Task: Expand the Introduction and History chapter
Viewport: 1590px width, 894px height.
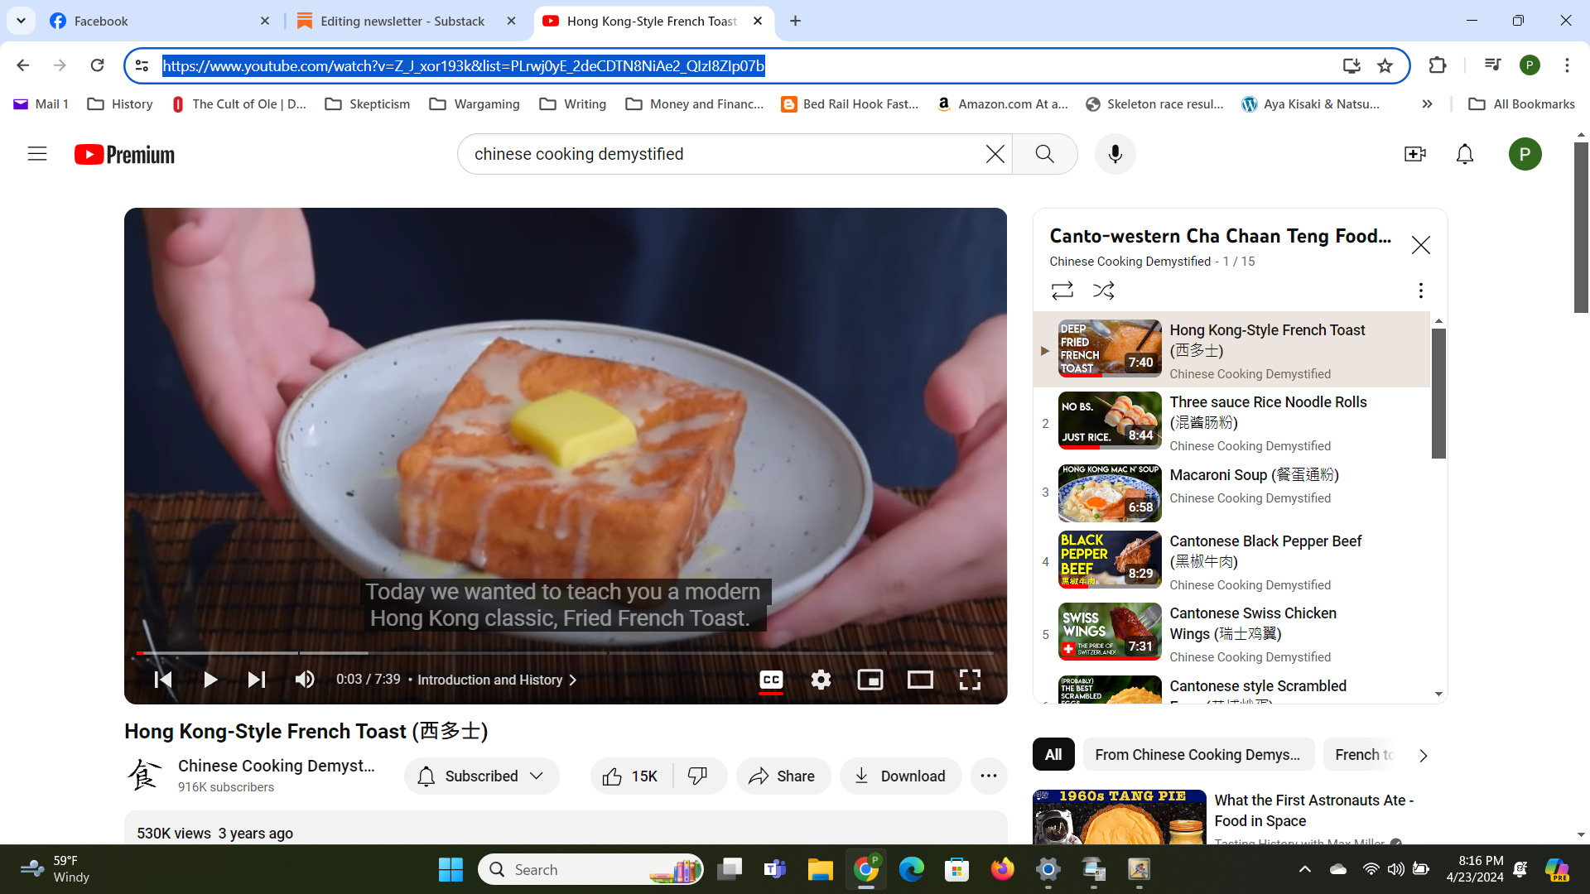Action: [x=496, y=680]
